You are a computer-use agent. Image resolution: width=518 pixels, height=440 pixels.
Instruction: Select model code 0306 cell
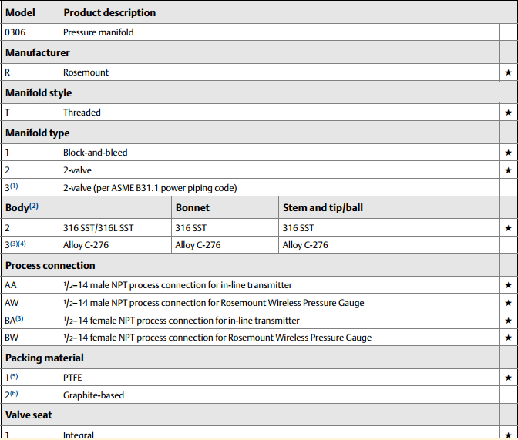click(x=16, y=32)
